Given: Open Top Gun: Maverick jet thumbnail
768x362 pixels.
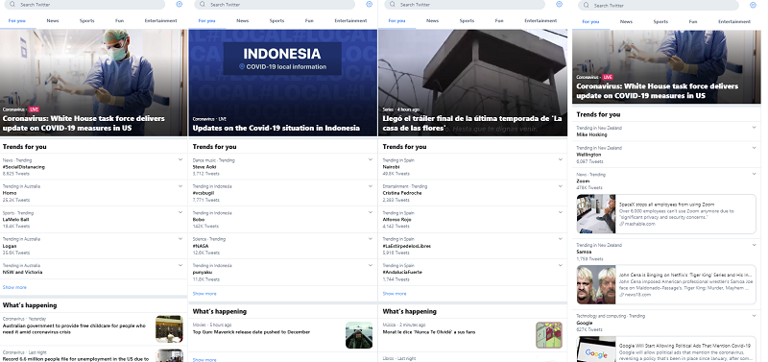Looking at the screenshot, I should click(358, 335).
